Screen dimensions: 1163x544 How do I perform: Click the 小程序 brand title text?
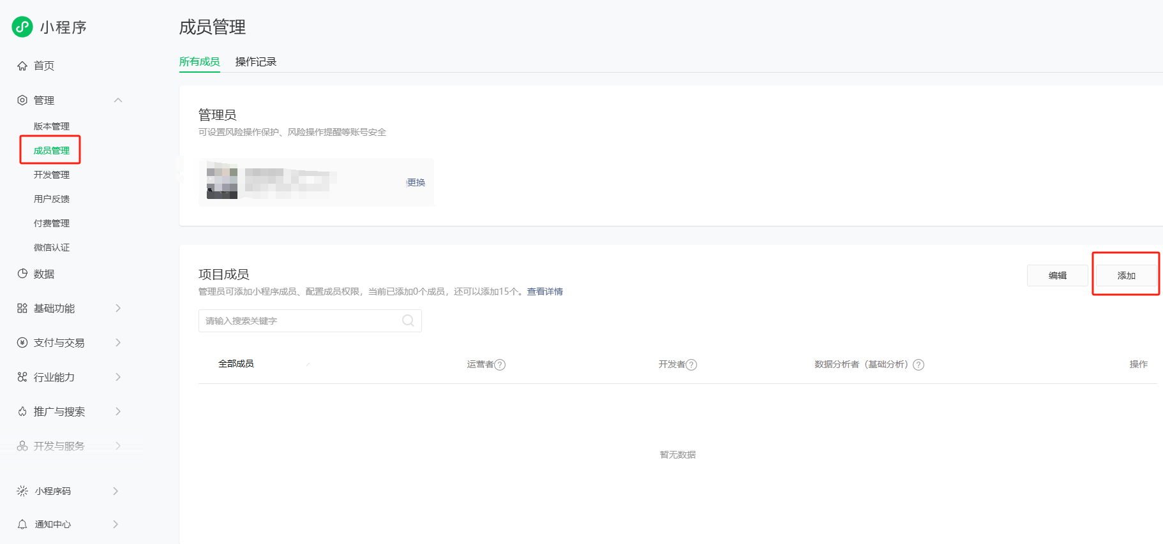tap(63, 27)
